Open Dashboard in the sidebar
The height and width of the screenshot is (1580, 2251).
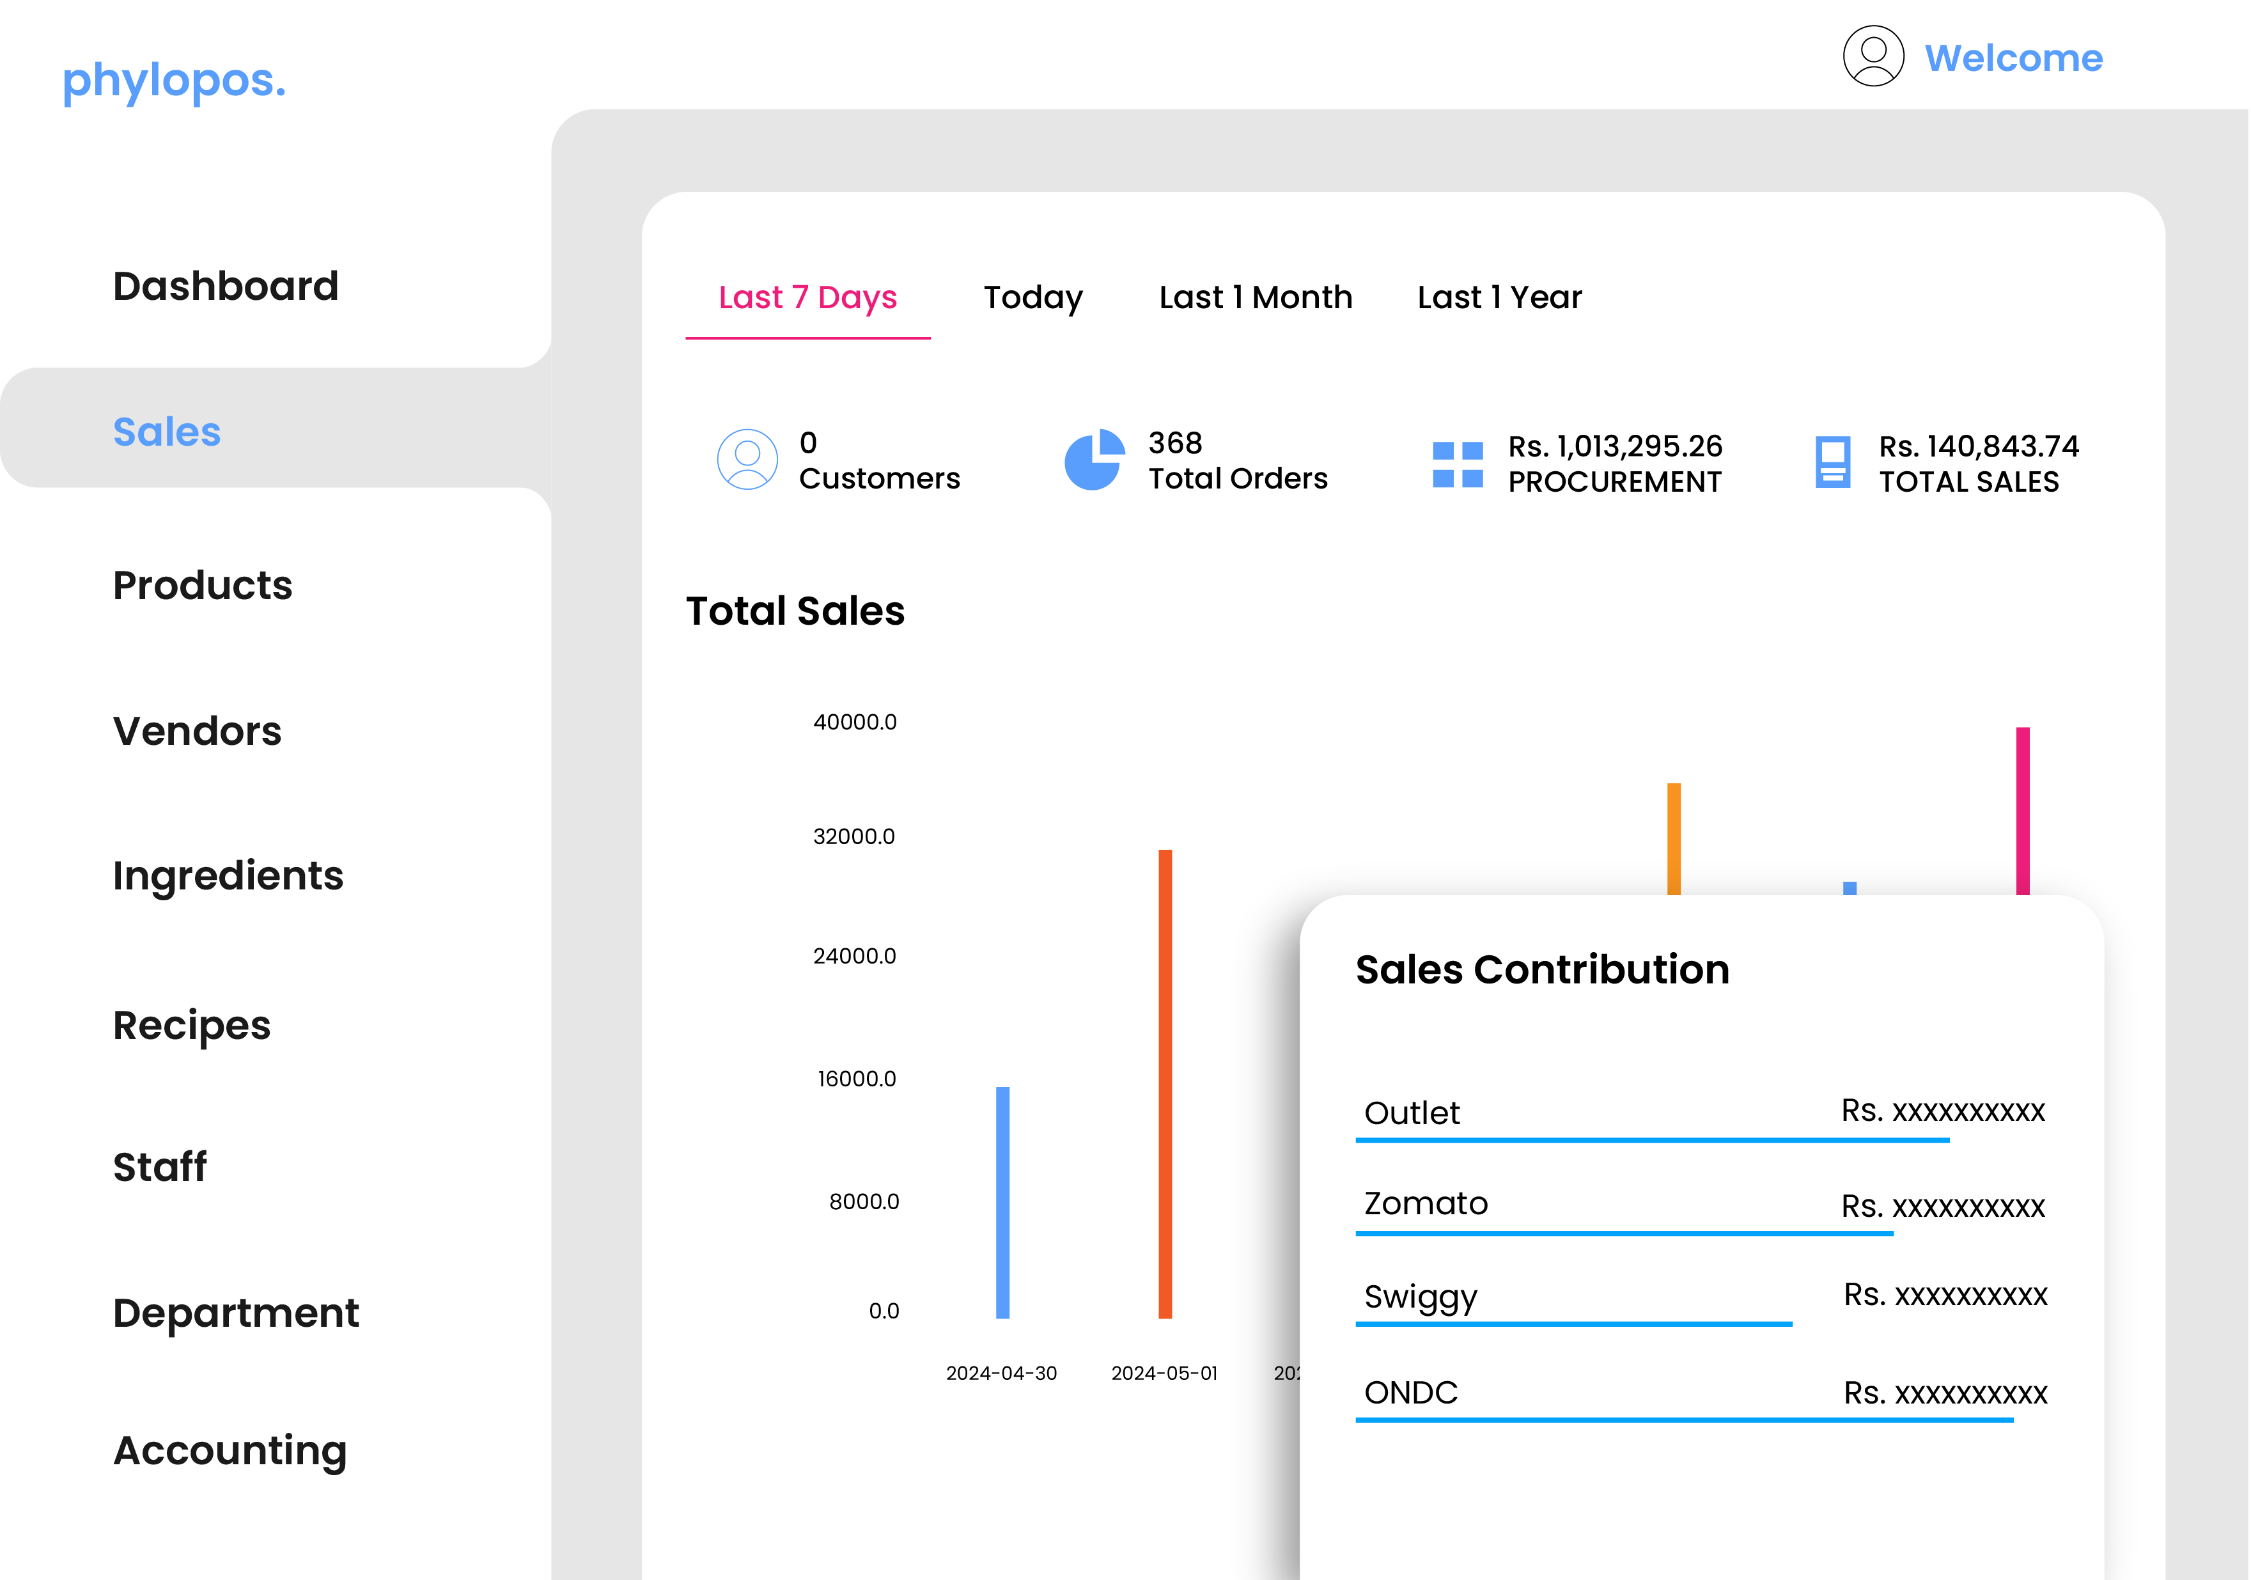click(x=226, y=286)
